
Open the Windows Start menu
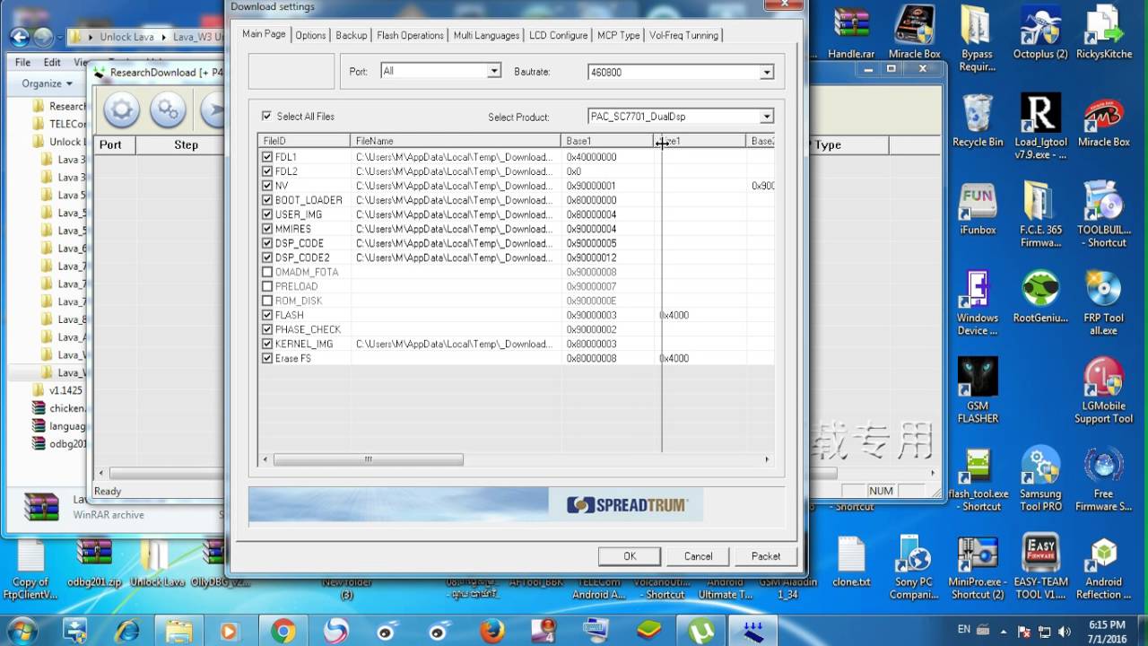click(22, 631)
